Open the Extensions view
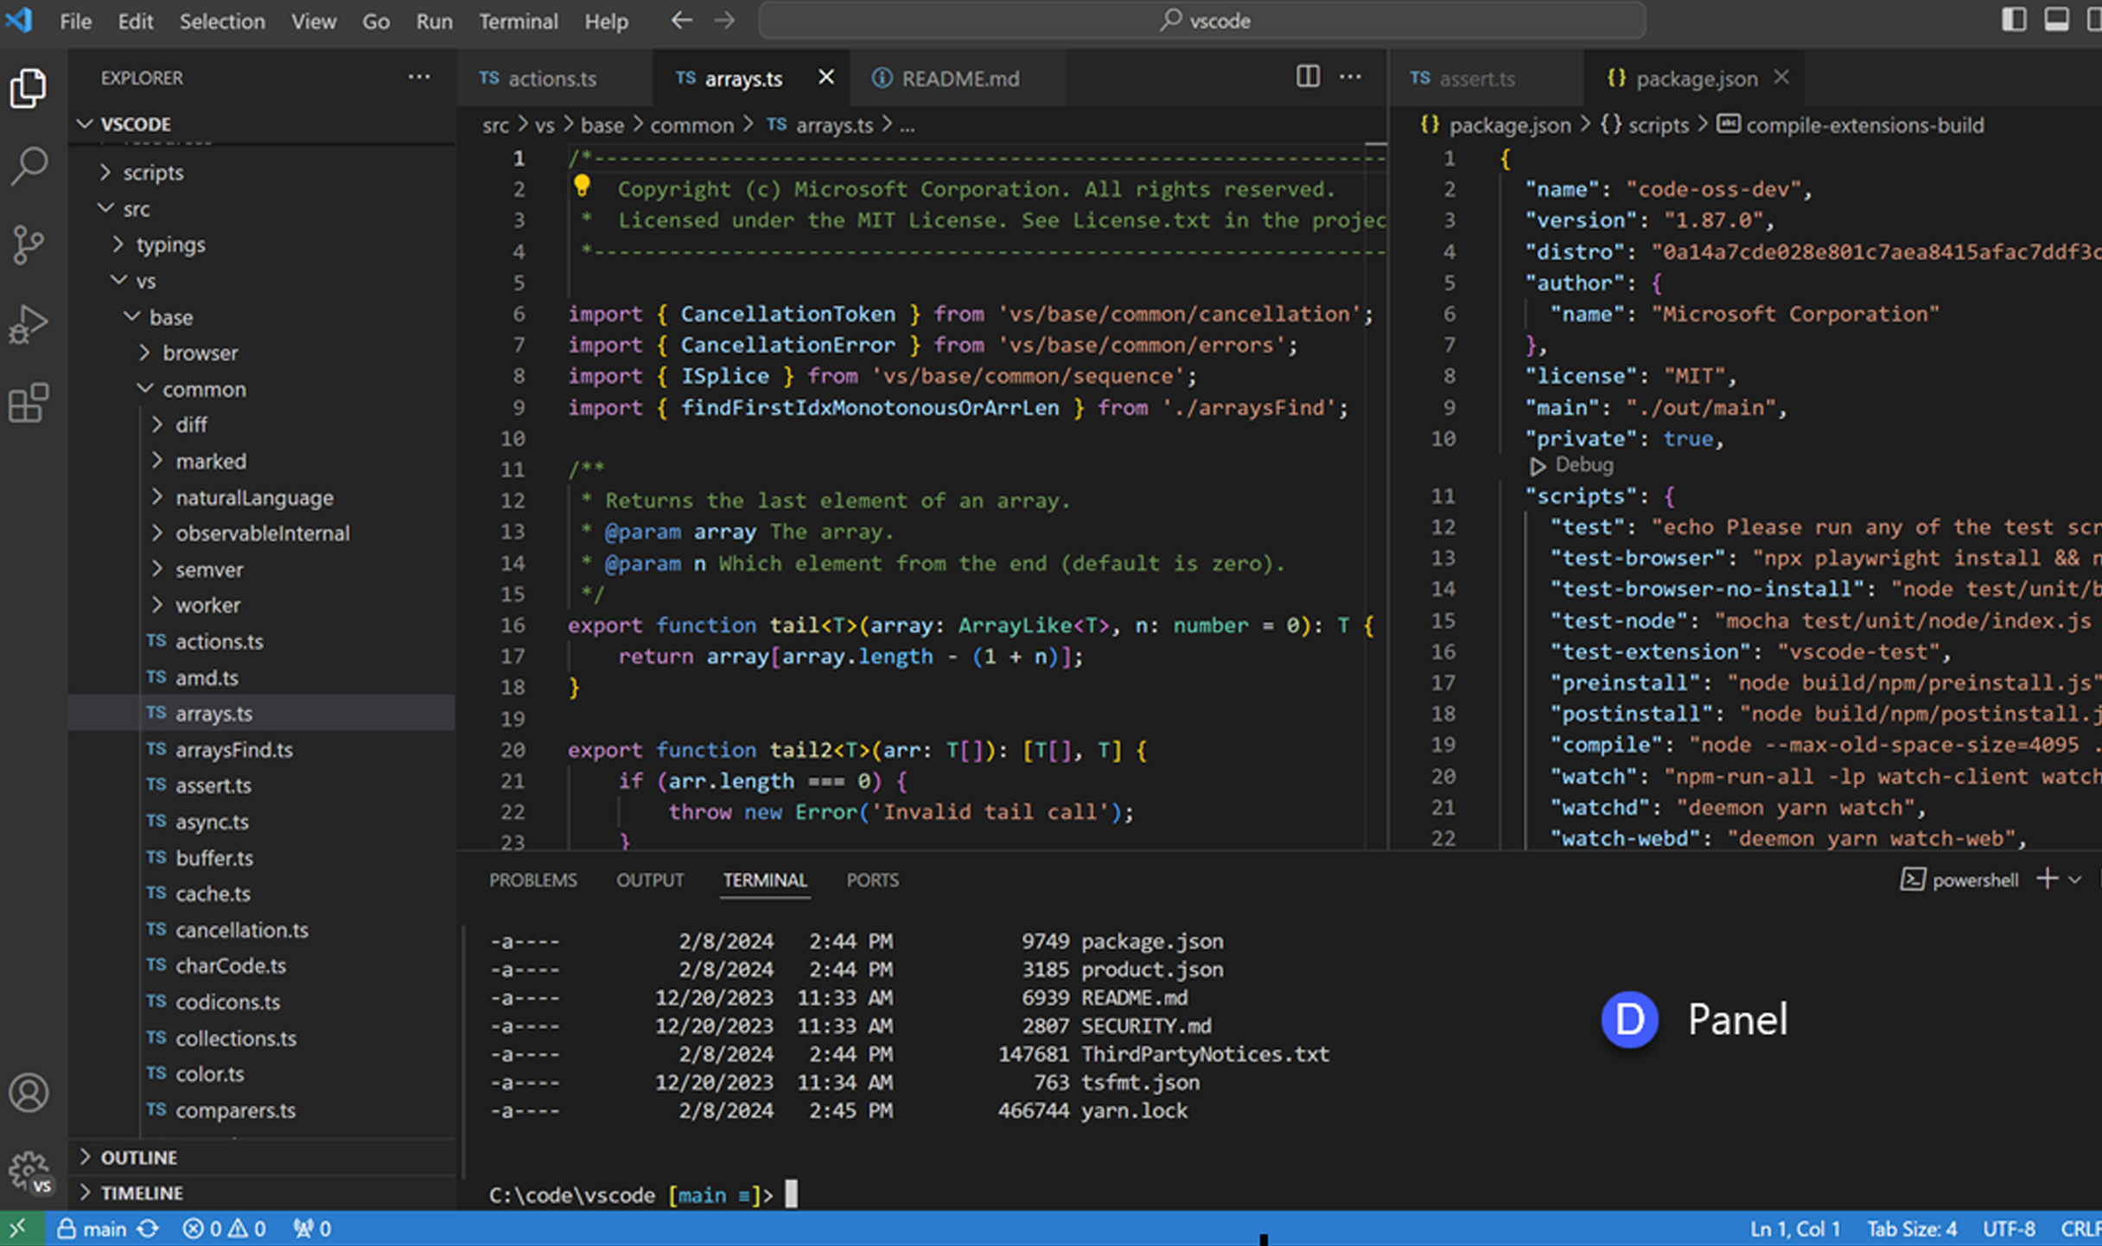This screenshot has height=1246, width=2102. 29,403
